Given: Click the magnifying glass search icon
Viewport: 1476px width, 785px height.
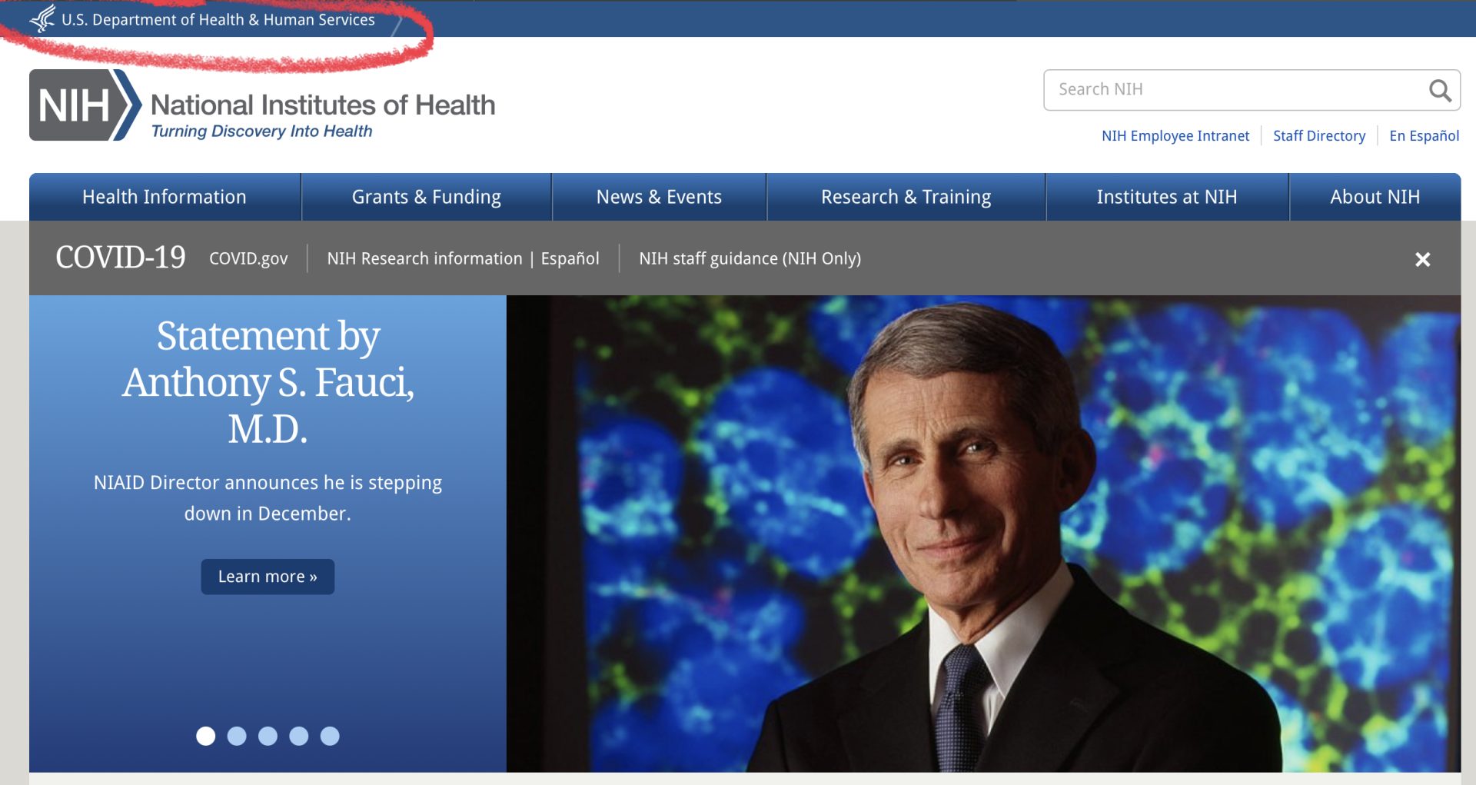Looking at the screenshot, I should point(1440,91).
